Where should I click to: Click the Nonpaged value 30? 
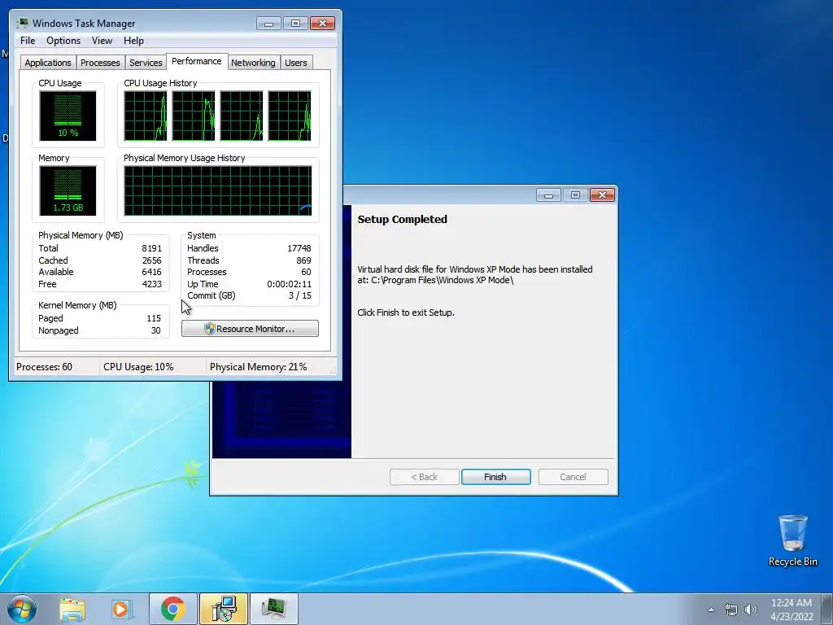click(x=155, y=330)
